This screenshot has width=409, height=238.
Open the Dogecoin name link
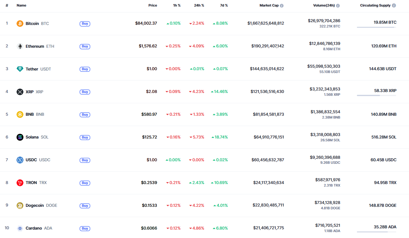click(x=35, y=206)
